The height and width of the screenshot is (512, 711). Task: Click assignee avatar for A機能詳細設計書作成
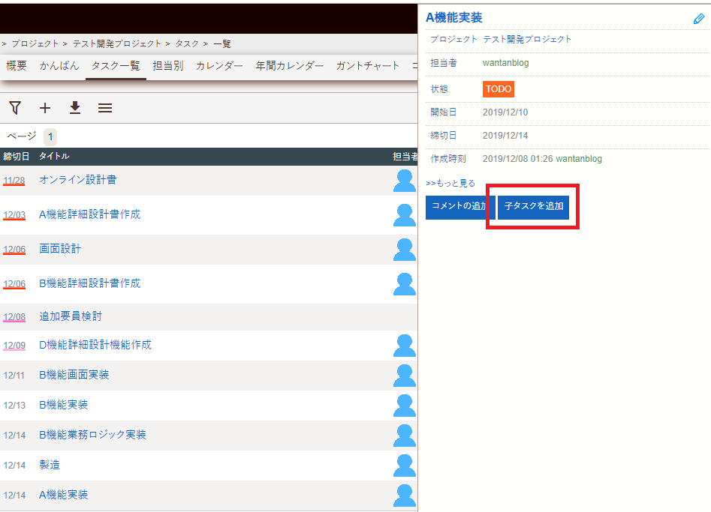pos(405,215)
